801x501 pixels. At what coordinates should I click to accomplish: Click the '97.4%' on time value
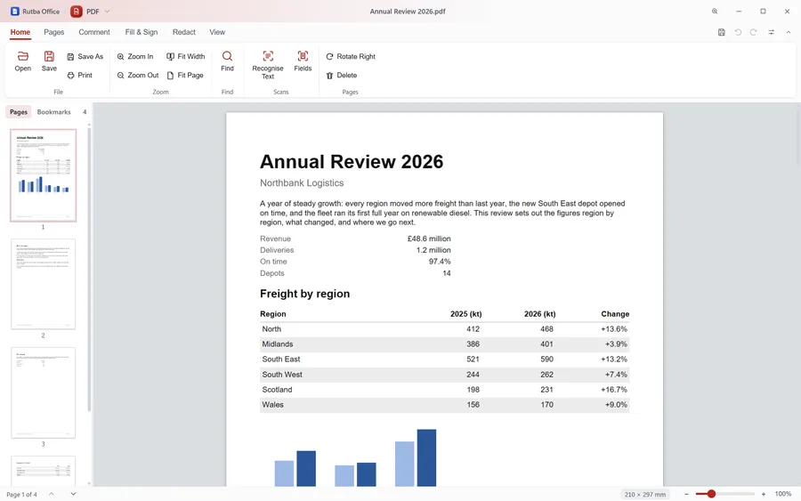click(x=440, y=262)
